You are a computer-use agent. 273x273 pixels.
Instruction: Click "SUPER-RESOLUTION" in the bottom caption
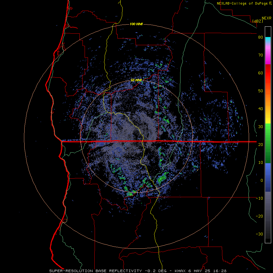tap(71, 271)
